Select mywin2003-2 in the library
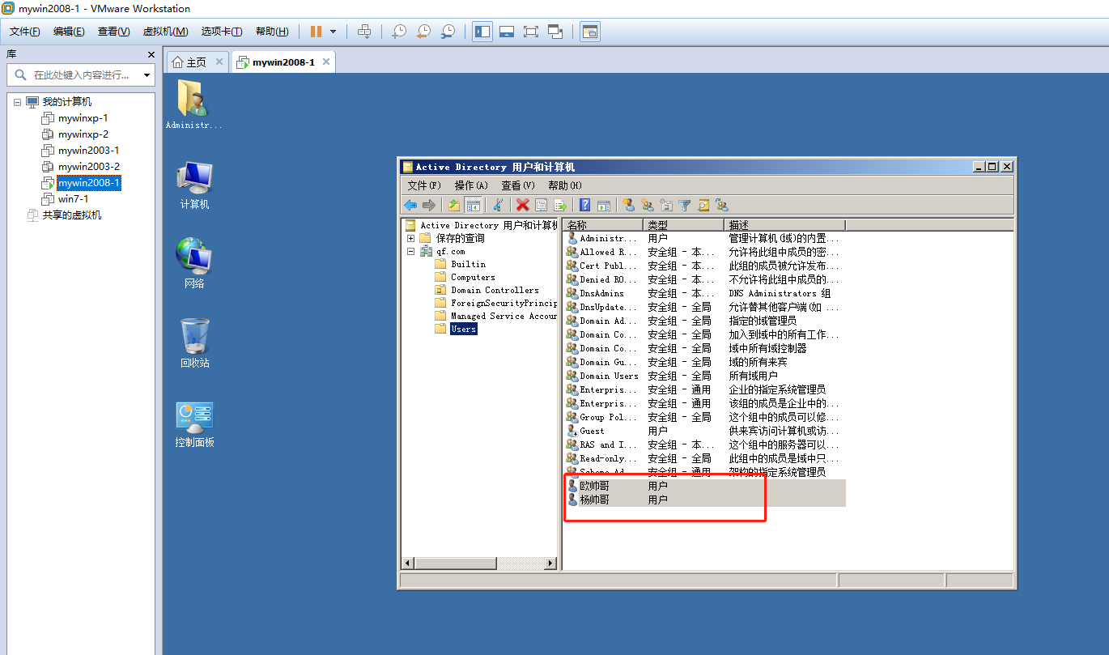 coord(88,167)
